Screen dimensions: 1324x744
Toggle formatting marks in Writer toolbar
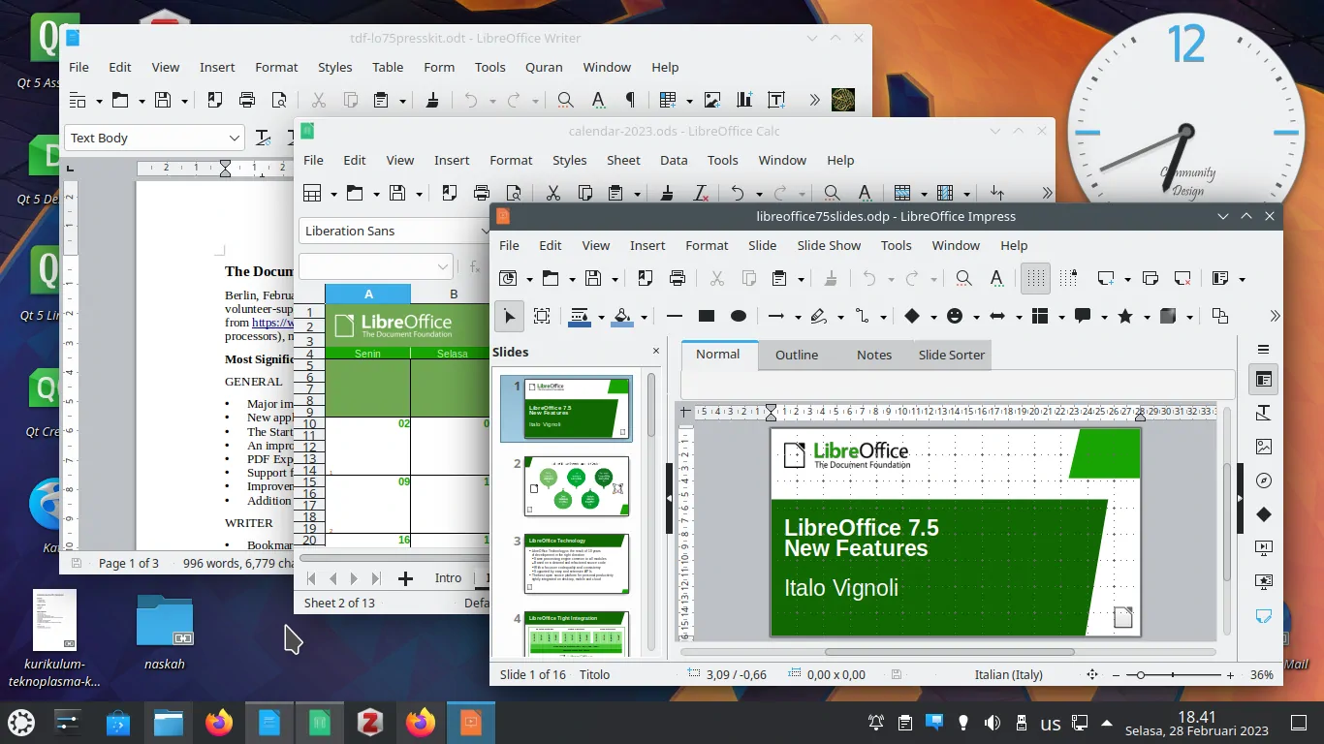pyautogui.click(x=630, y=100)
